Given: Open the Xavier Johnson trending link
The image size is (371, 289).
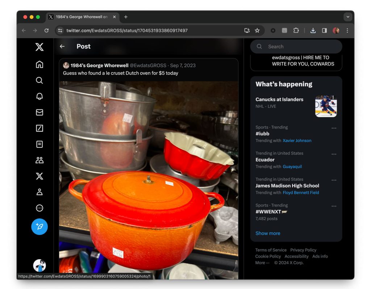Looking at the screenshot, I should (x=297, y=141).
